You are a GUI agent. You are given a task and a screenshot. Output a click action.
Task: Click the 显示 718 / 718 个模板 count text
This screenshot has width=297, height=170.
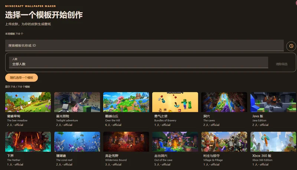[17, 87]
